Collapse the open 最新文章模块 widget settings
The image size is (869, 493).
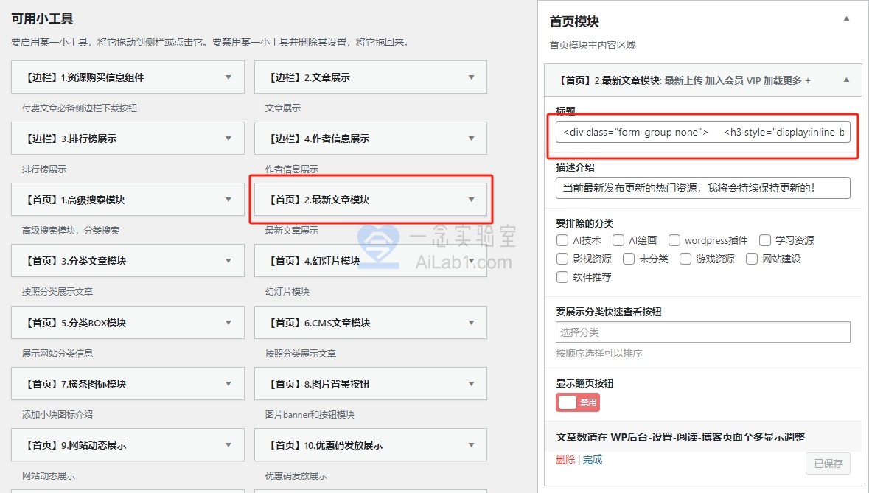point(846,80)
